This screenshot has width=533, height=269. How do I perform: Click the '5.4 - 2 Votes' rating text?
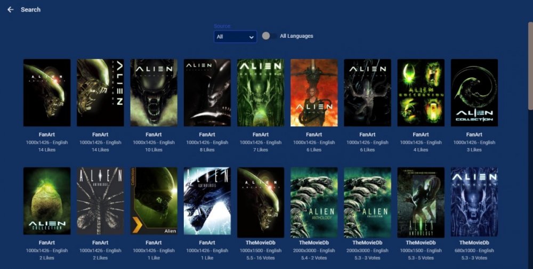(314, 258)
